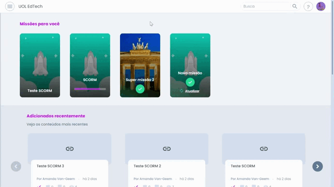
Task: Open the help question mark icon
Action: [x=308, y=7]
